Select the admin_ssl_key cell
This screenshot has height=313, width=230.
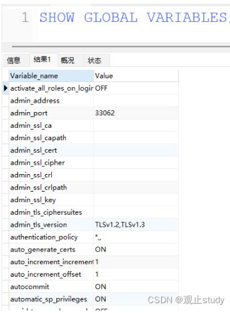click(51, 200)
